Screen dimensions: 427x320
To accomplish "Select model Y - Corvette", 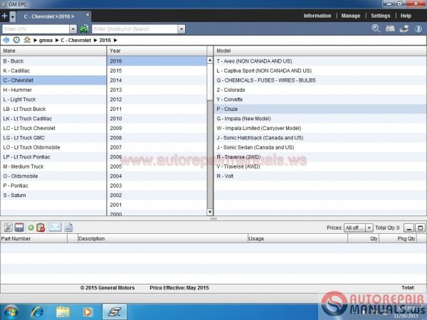I will pyautogui.click(x=320, y=100).
